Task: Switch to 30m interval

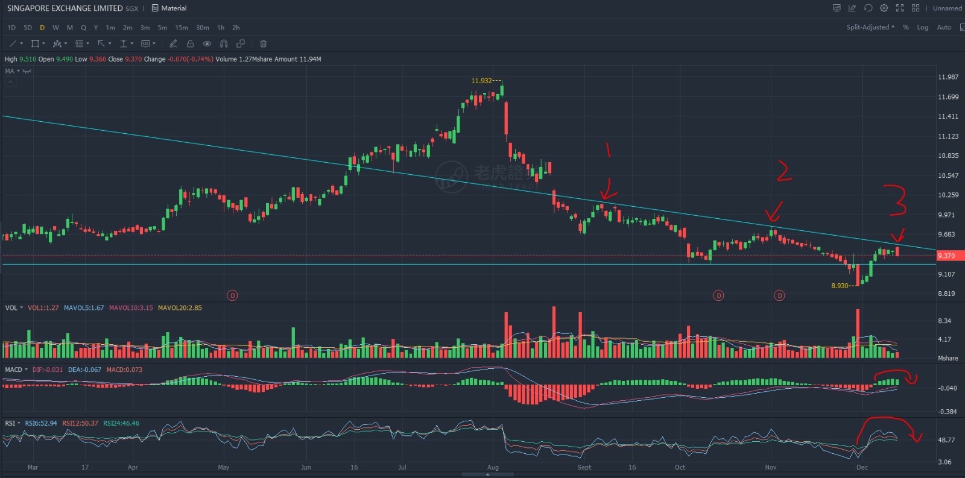Action: (203, 28)
